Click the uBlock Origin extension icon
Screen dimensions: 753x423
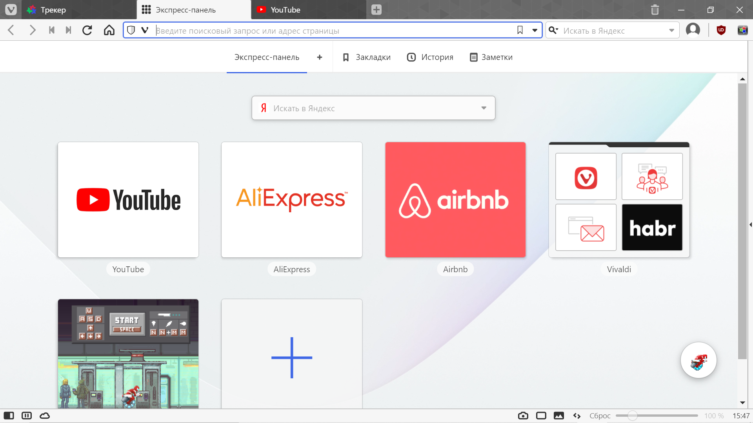721,30
